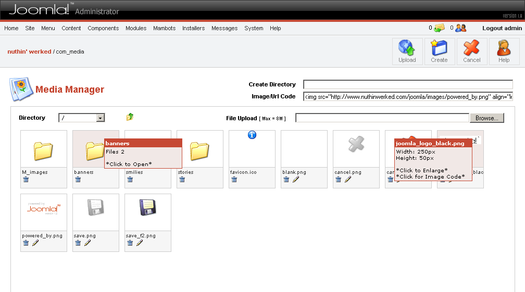Get image code for cancel.png
The width and height of the screenshot is (525, 292).
tap(348, 180)
